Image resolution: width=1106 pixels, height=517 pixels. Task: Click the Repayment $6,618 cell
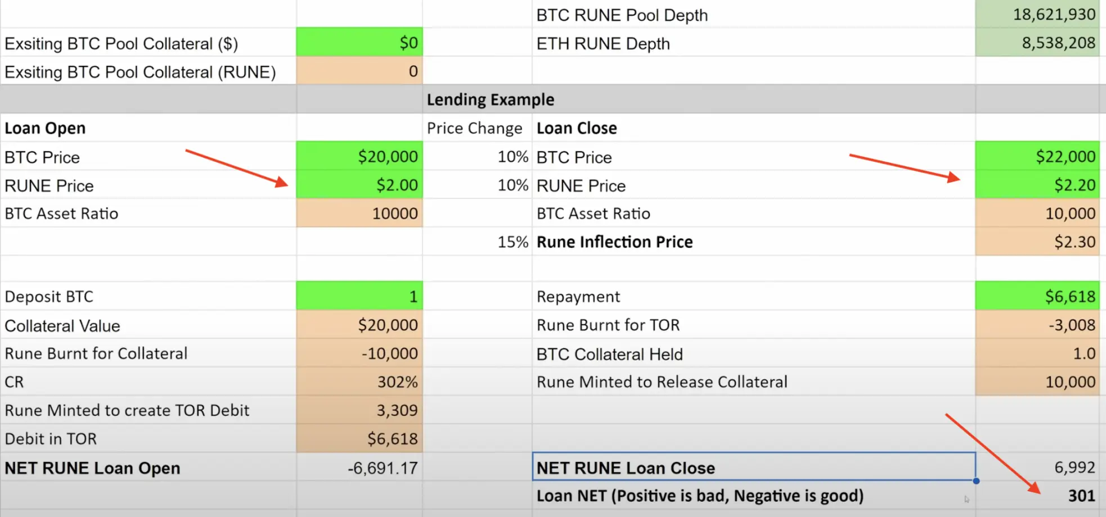[1037, 296]
